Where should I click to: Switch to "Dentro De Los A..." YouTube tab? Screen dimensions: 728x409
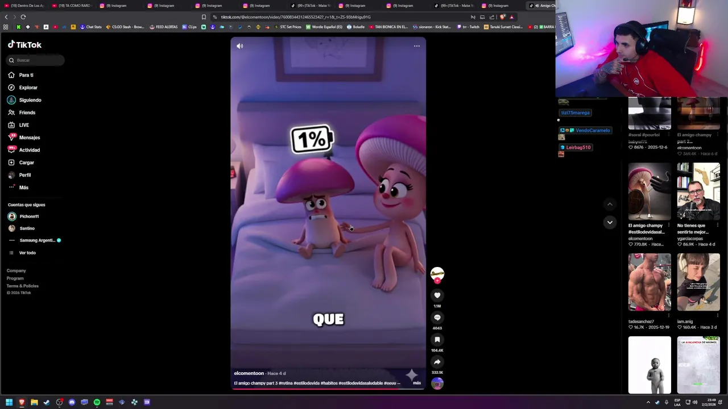(x=24, y=6)
